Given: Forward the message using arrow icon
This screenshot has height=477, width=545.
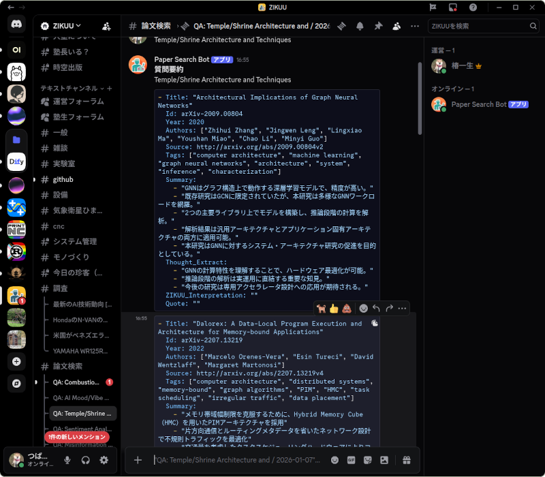Looking at the screenshot, I should pos(389,308).
